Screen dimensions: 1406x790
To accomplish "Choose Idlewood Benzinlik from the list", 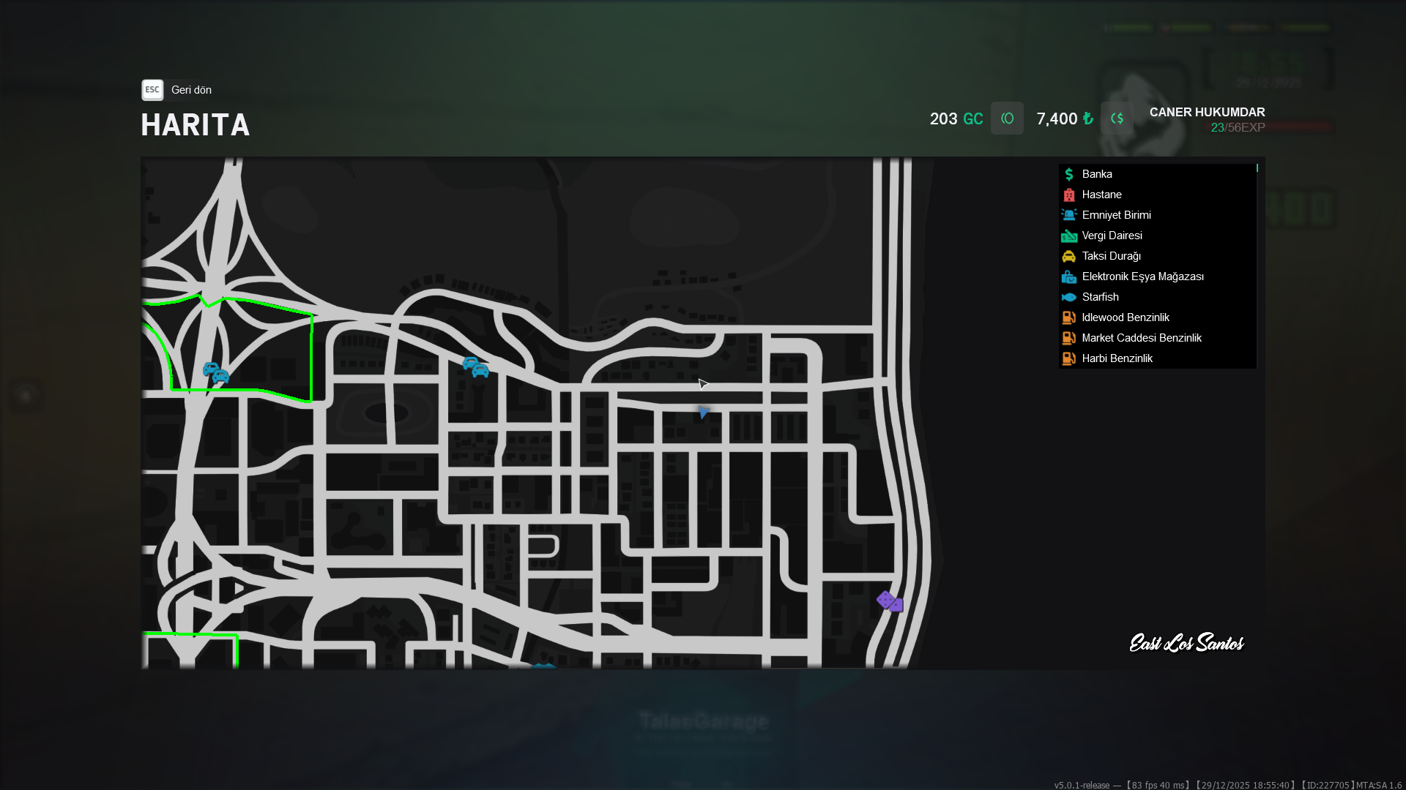I will [1126, 317].
